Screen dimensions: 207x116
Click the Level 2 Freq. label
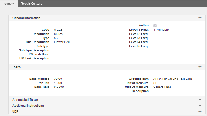pyautogui.click(x=139, y=34)
